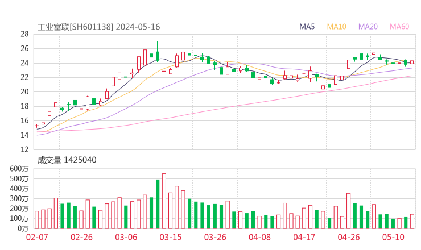
Task: Click the MA20 legend label
Action: (368, 27)
